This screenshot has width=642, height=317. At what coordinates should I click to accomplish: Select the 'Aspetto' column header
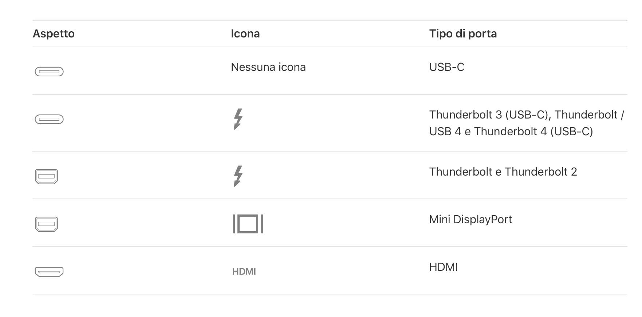[x=54, y=33]
